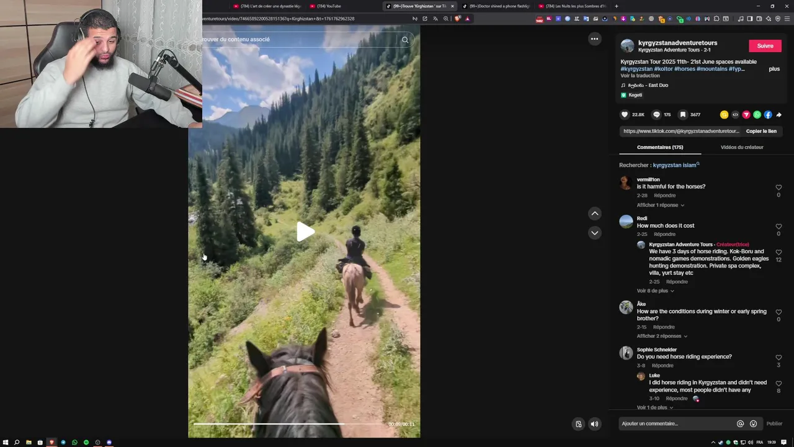Click the search magnifier in video search bar
Image resolution: width=794 pixels, height=447 pixels.
coord(404,40)
